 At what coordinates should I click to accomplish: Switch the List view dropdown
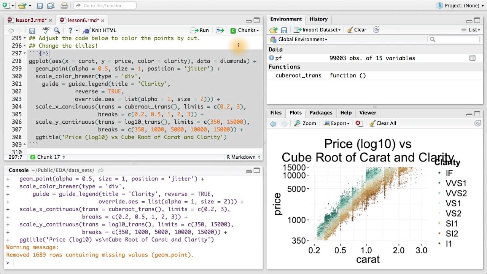471,30
